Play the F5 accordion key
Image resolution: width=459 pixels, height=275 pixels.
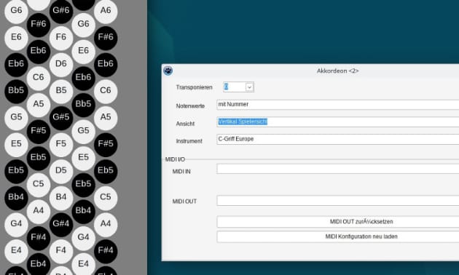(61, 144)
